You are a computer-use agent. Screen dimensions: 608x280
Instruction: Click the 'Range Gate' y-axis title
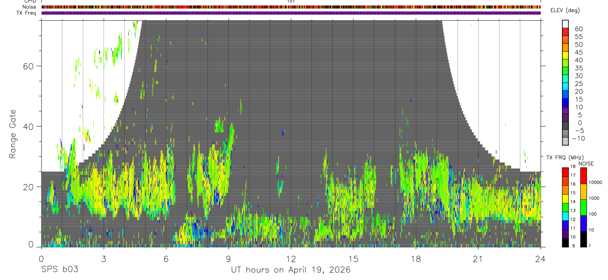pyautogui.click(x=13, y=134)
